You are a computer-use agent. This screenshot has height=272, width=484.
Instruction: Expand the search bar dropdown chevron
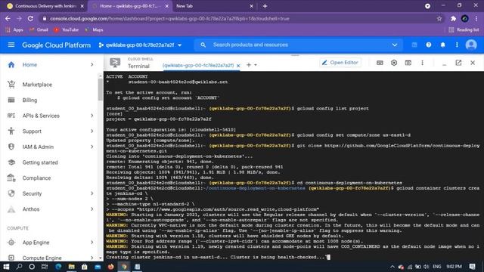395,45
